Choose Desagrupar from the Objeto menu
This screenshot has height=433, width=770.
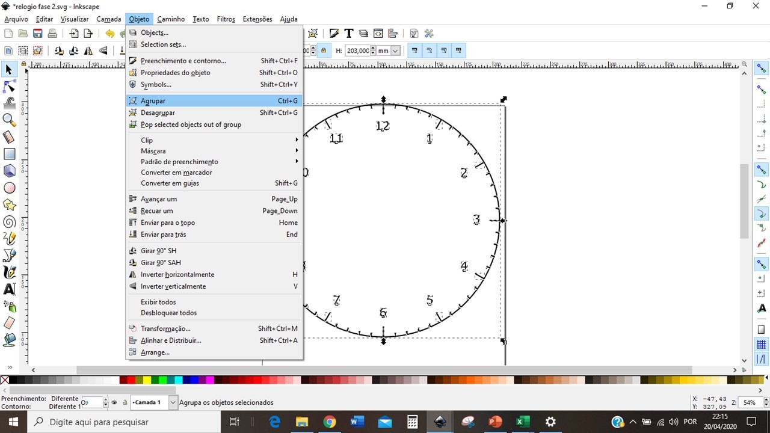[x=214, y=112]
